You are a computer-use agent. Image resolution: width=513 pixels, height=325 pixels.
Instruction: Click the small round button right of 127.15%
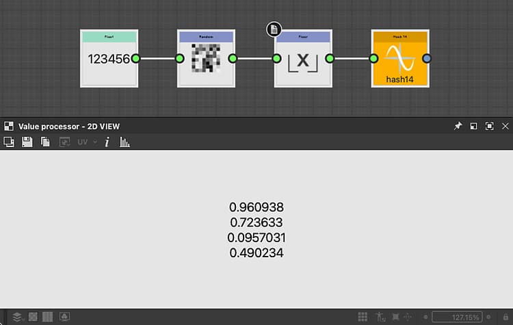pyautogui.click(x=488, y=317)
